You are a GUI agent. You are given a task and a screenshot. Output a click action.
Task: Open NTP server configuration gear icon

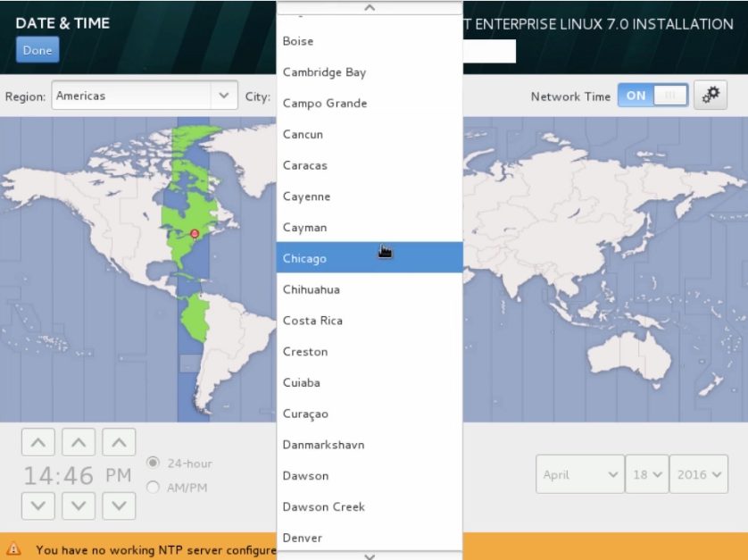click(711, 95)
